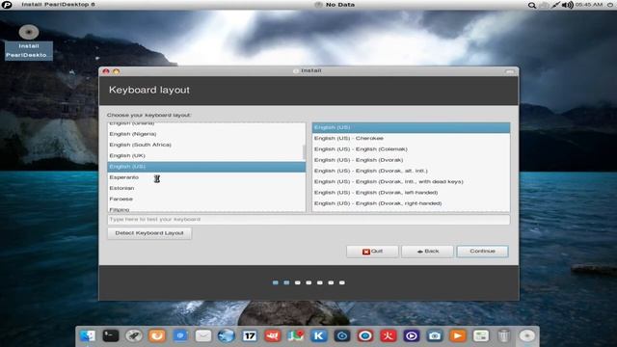Open the calendar dock icon showing 17
Image resolution: width=617 pixels, height=347 pixels.
[250, 335]
